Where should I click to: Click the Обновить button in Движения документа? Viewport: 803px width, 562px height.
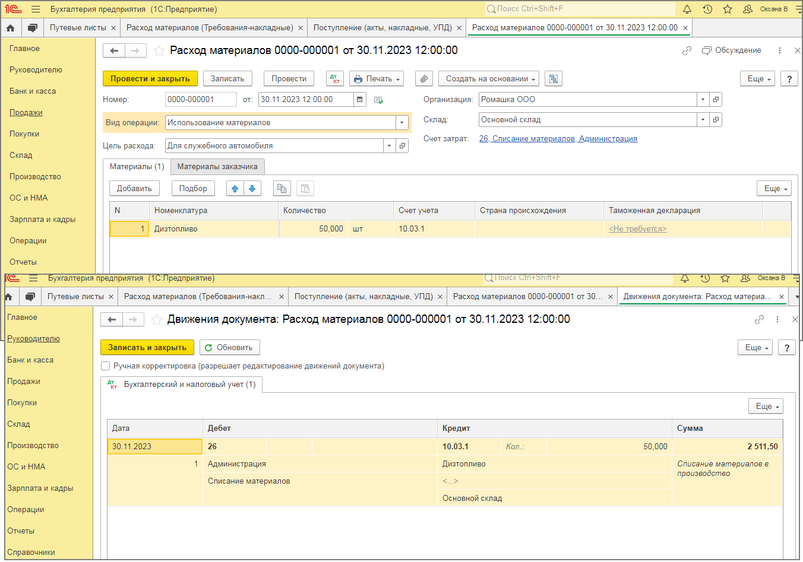230,348
